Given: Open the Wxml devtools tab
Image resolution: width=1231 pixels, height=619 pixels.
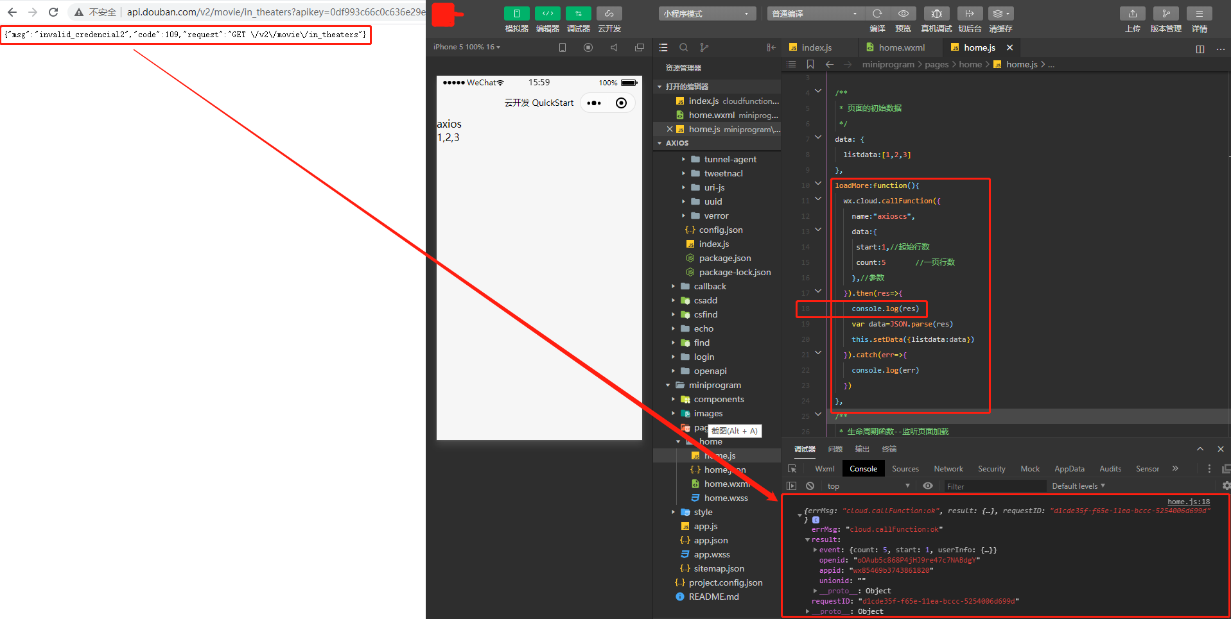Looking at the screenshot, I should pyautogui.click(x=825, y=469).
